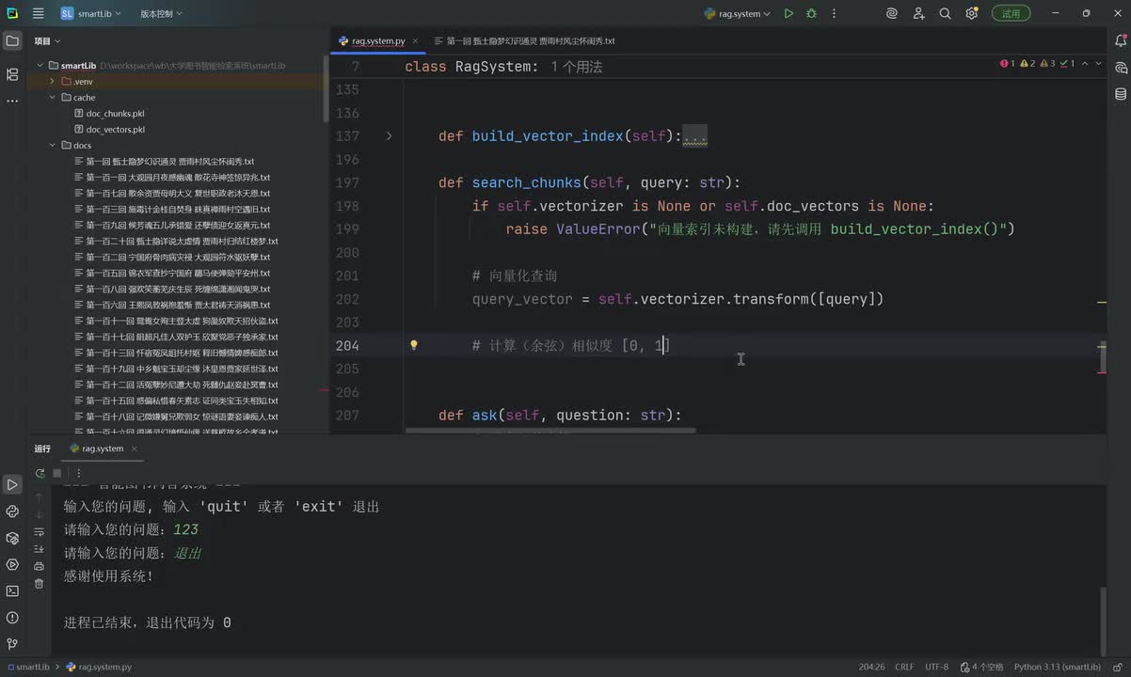Expand the .venv folder

(x=53, y=82)
